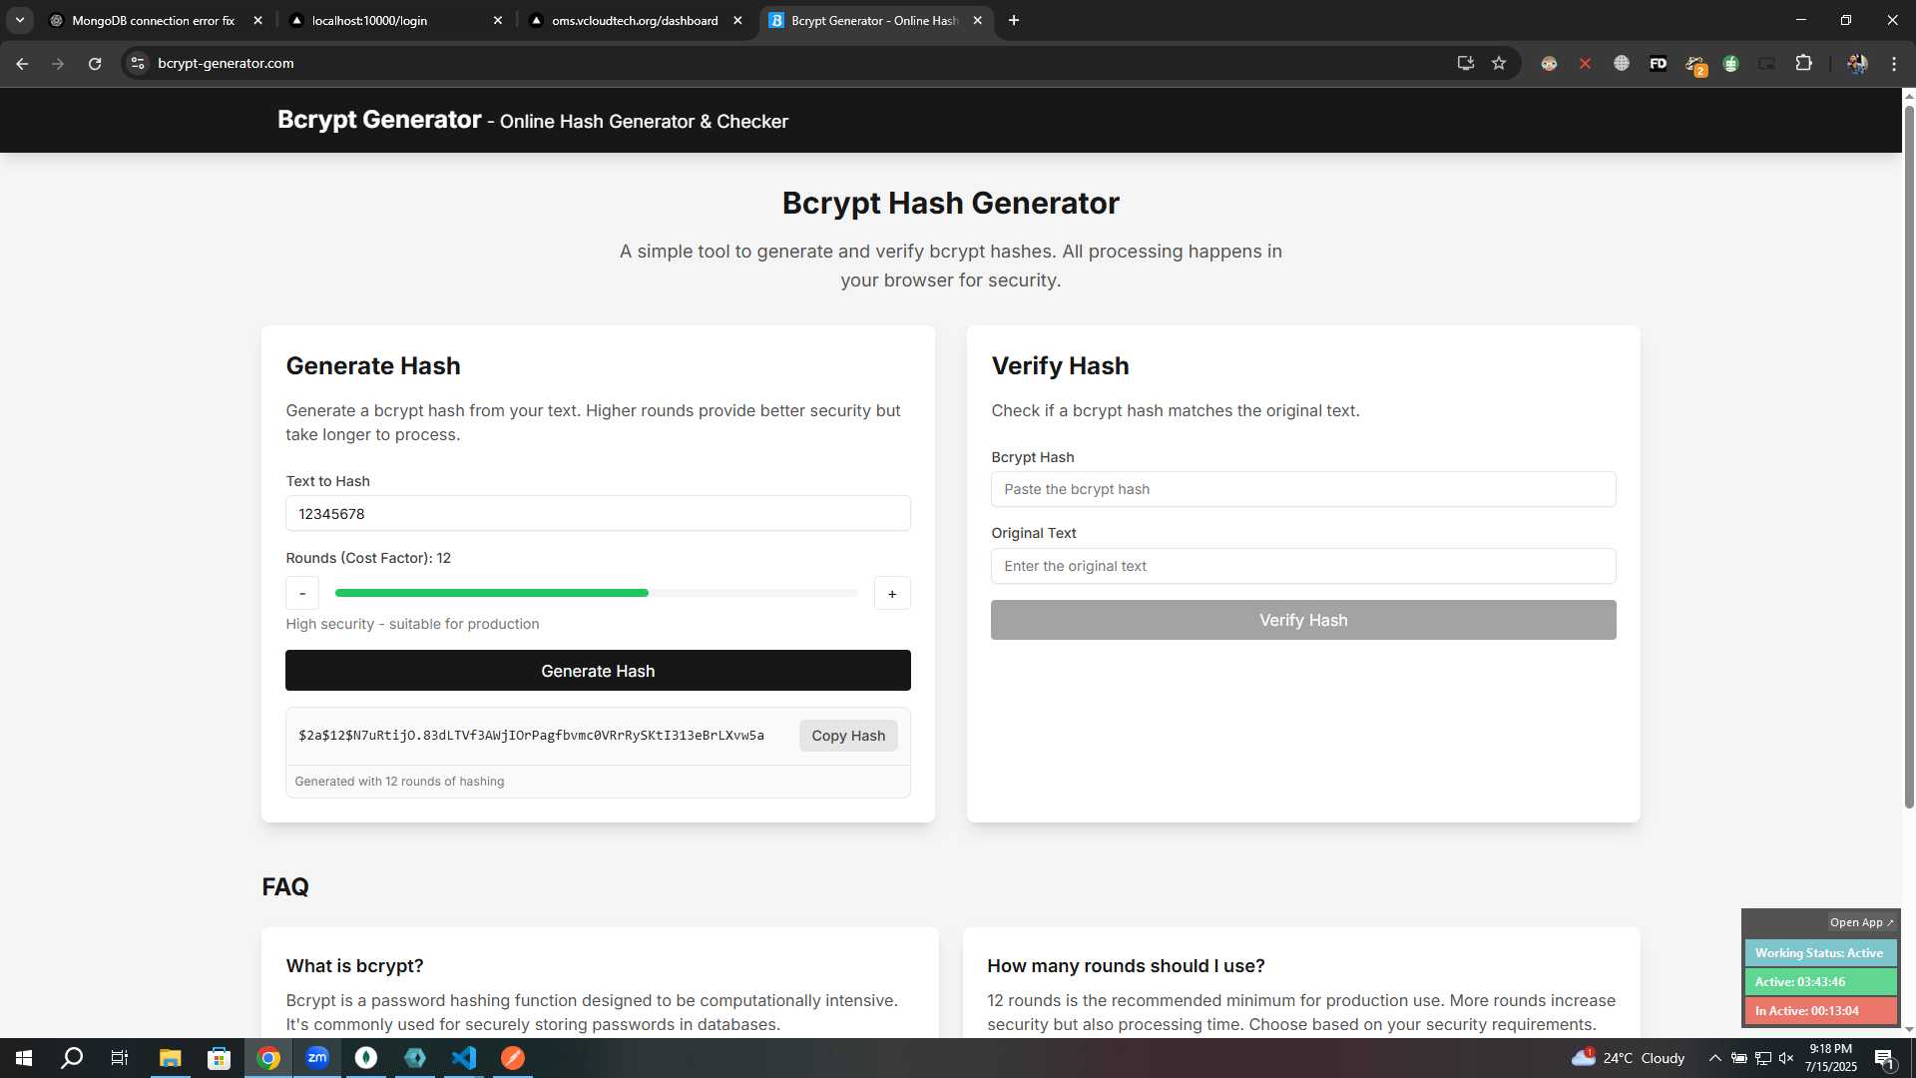Open the Chrome profile avatar
The image size is (1916, 1078).
point(1856,63)
